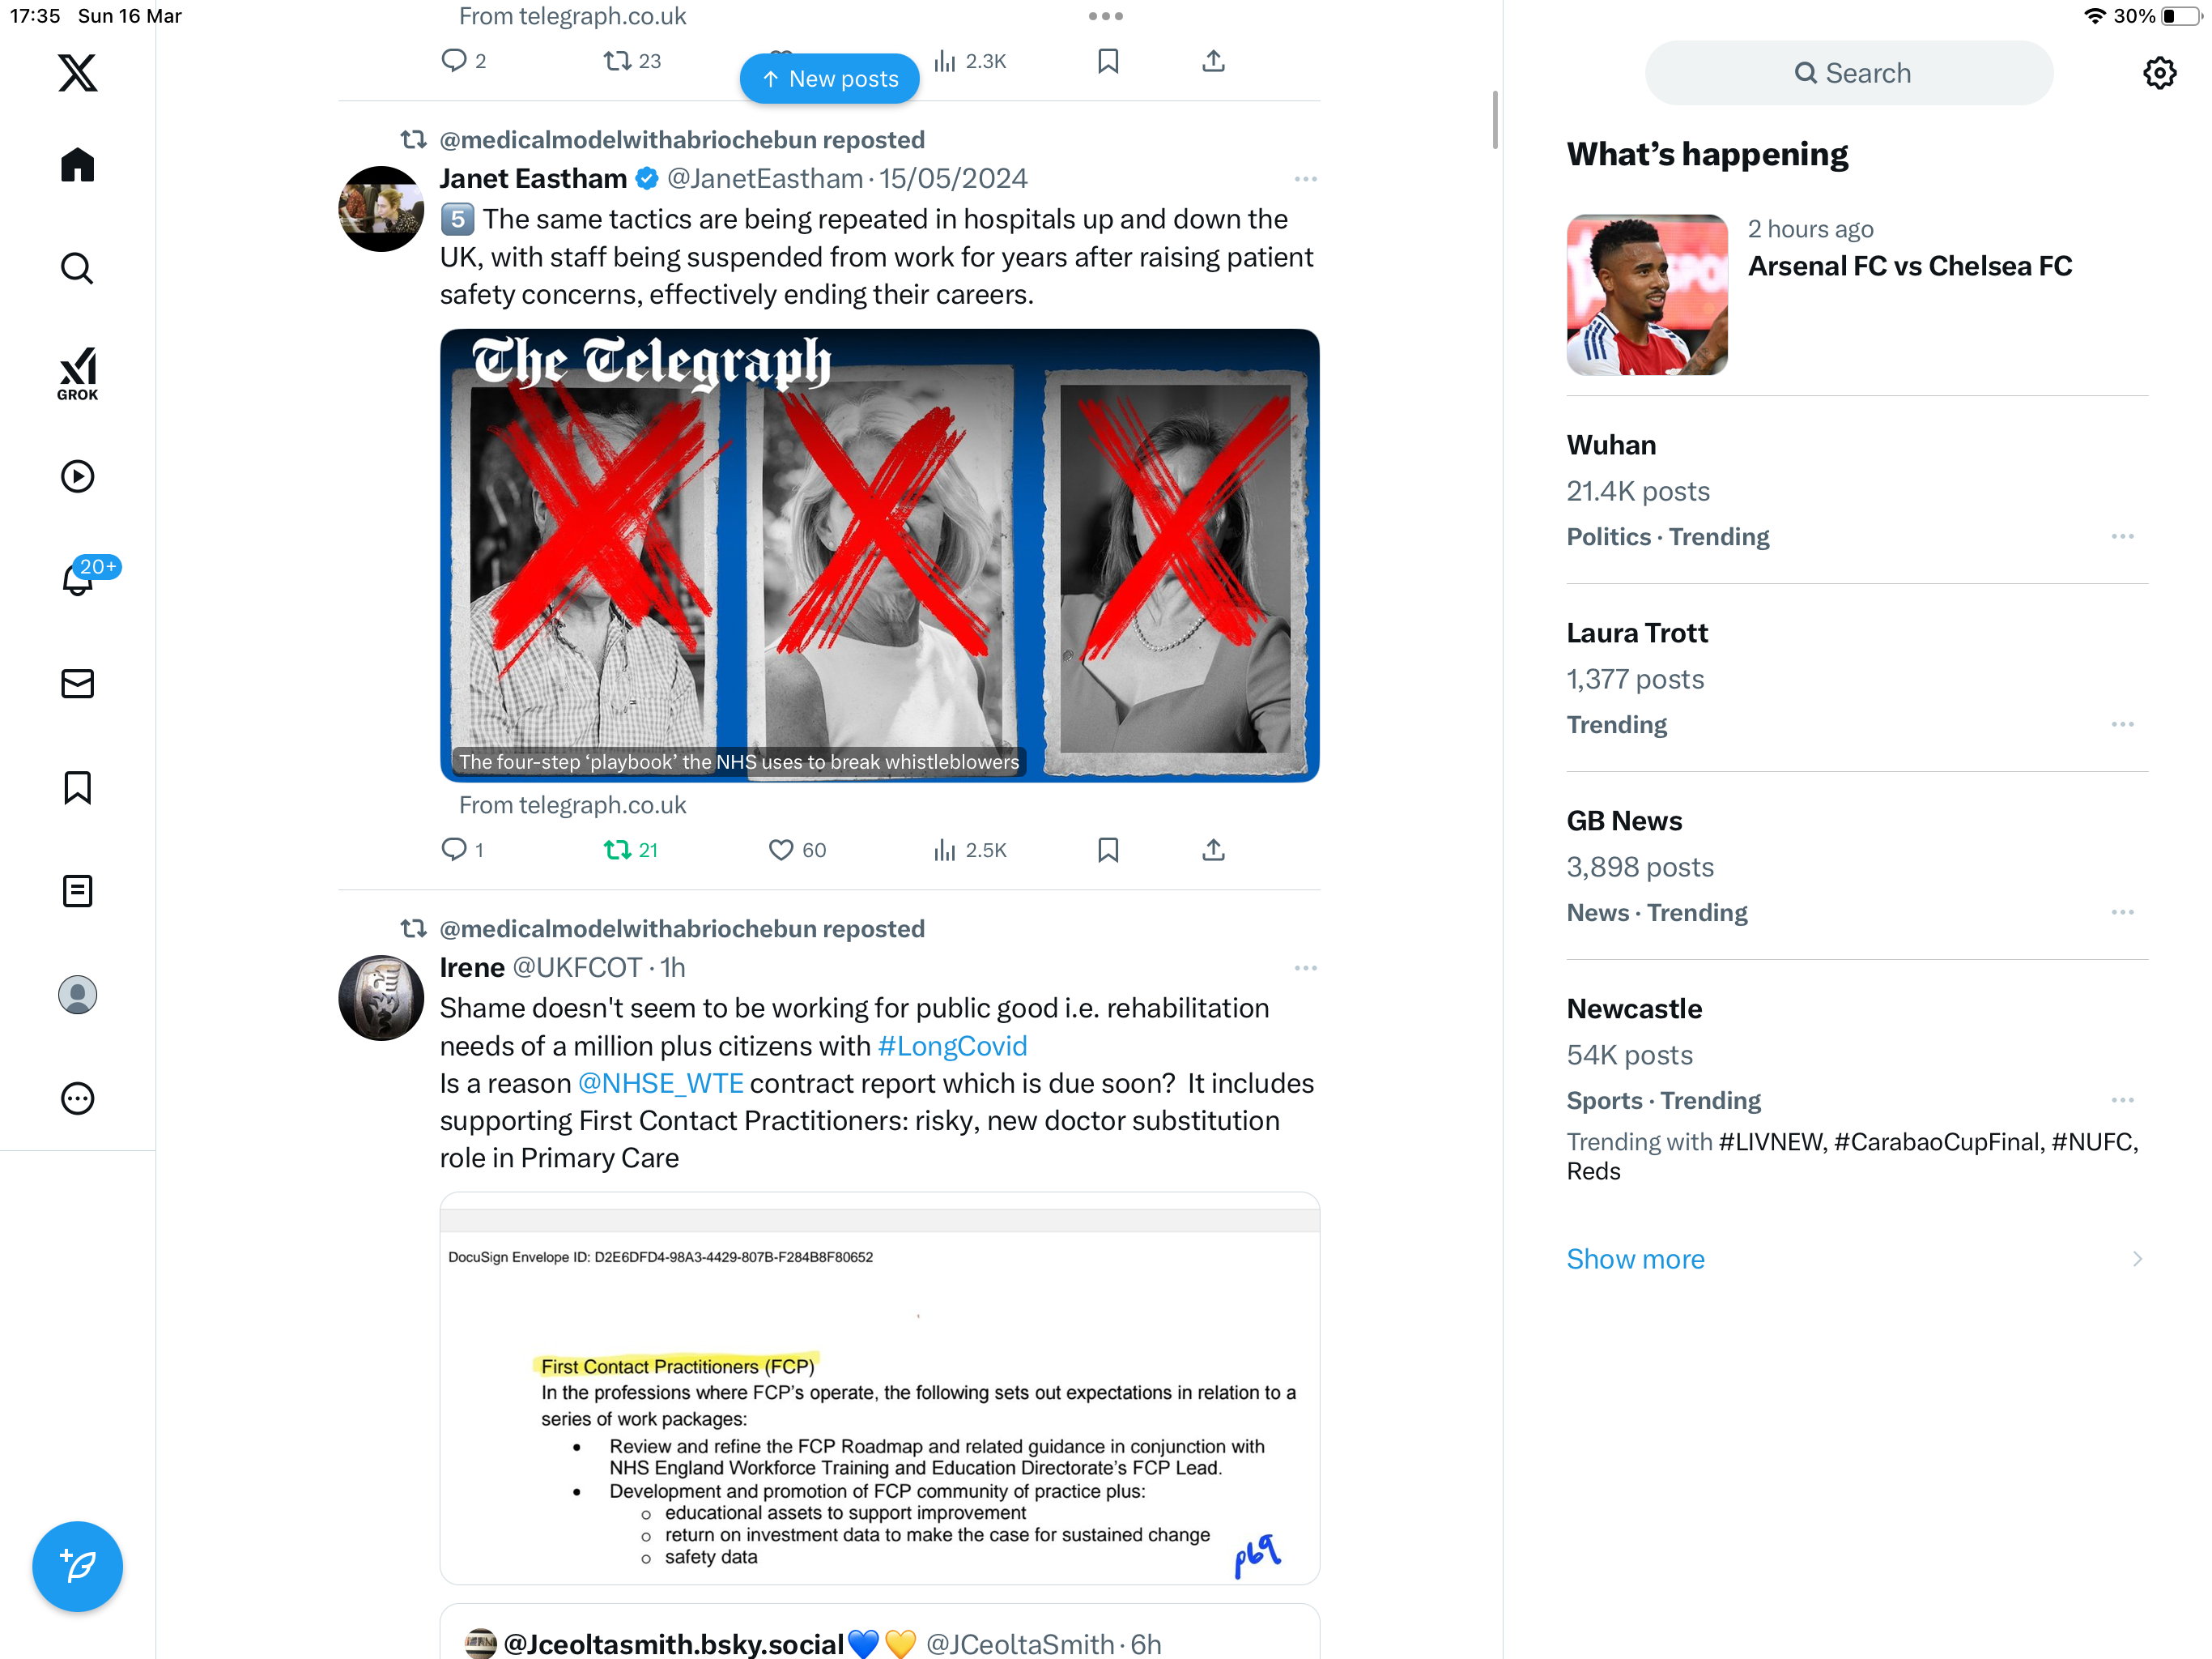Load the New posts pill

coord(829,78)
